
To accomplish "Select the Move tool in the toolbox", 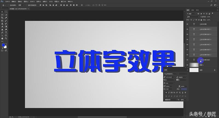I will tap(2, 12).
